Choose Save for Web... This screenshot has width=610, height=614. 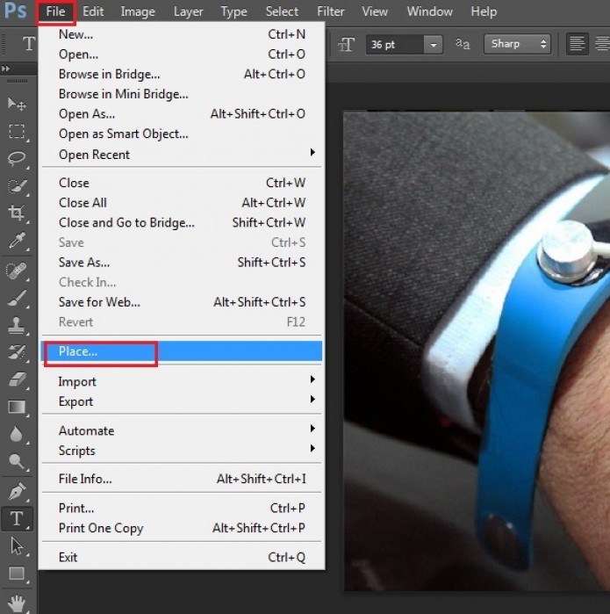182,302
